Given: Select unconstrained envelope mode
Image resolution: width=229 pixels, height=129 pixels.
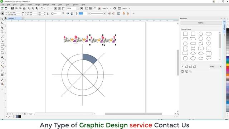Looking at the screenshot, I should 182,67.
